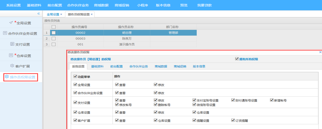This screenshot has width=322, height=129.
Task: Switch to the 操作员权限设置 page tab
Action: (79, 14)
